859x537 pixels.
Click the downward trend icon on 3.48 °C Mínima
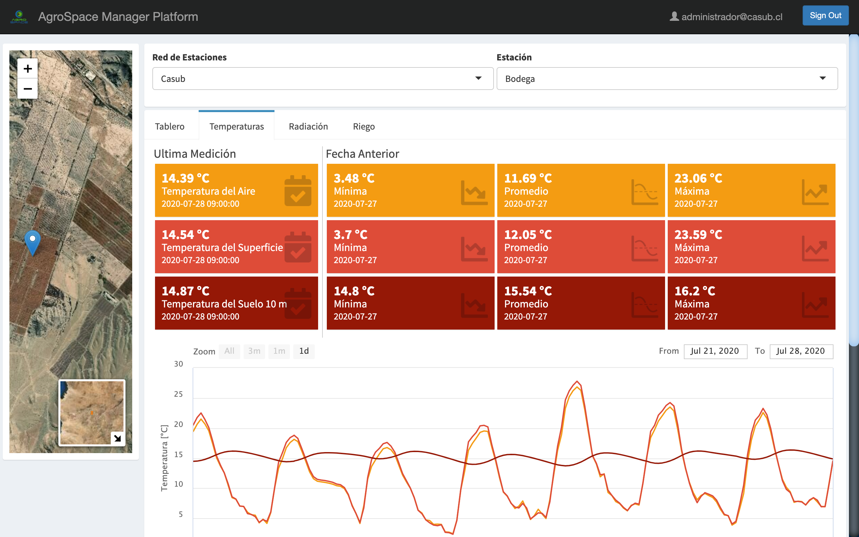[474, 193]
